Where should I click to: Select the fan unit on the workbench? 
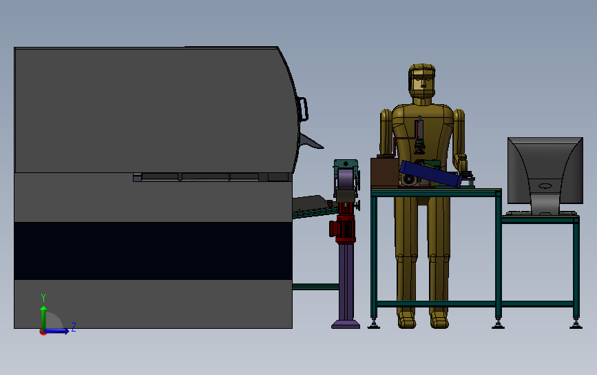[410, 179]
